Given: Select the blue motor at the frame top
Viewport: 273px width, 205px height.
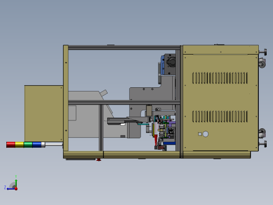Looking at the screenshot, I should tap(163, 65).
